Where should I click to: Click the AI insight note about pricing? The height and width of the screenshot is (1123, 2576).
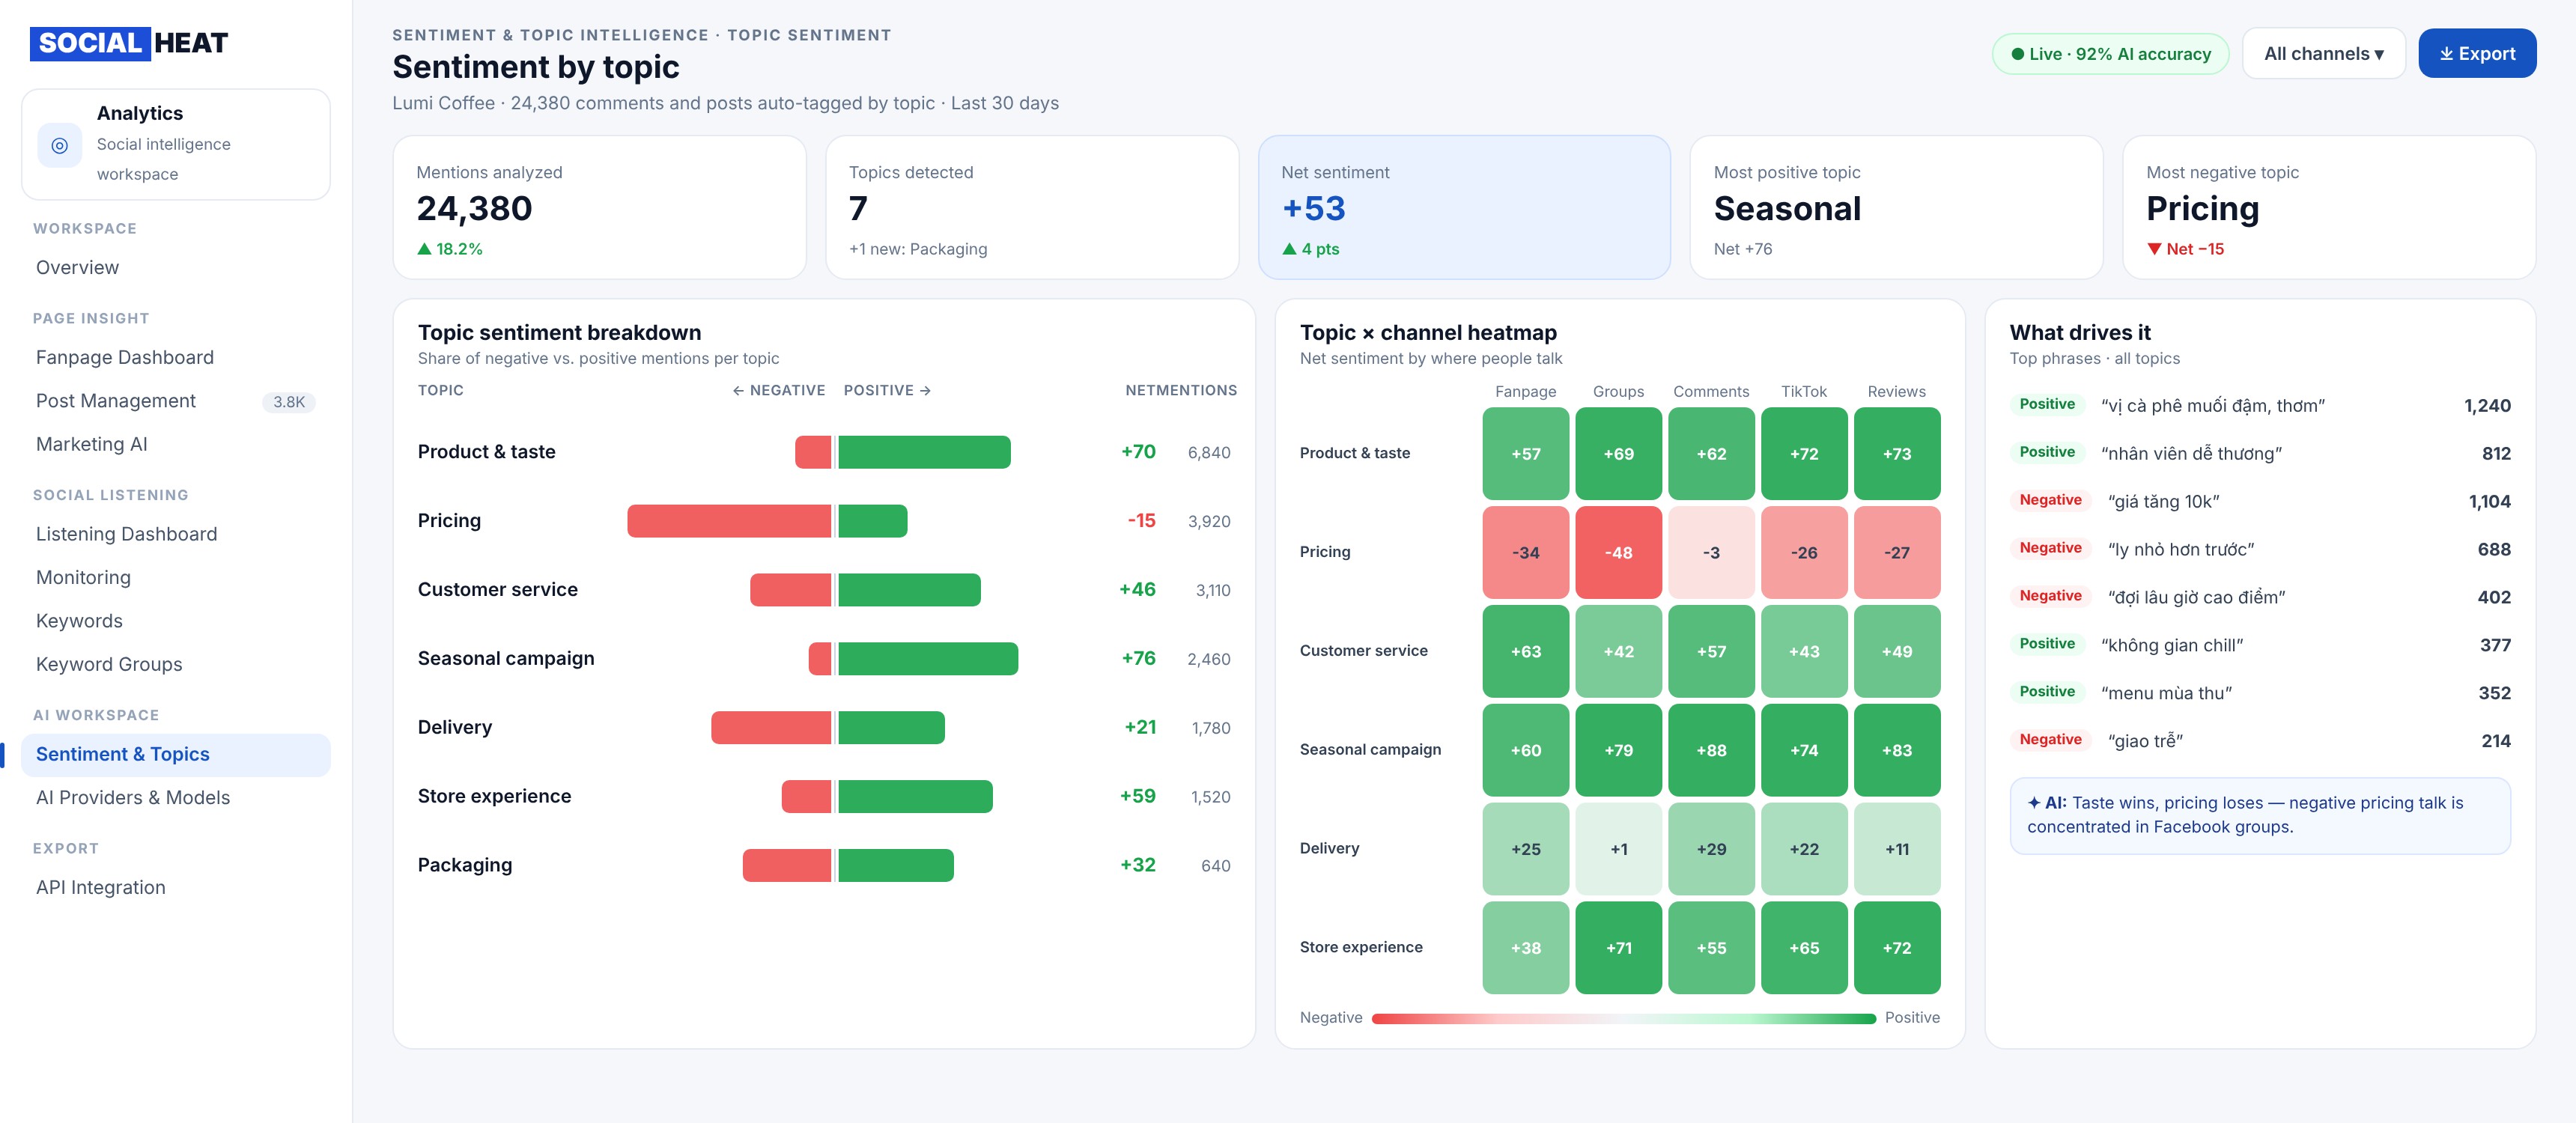pyautogui.click(x=2260, y=816)
